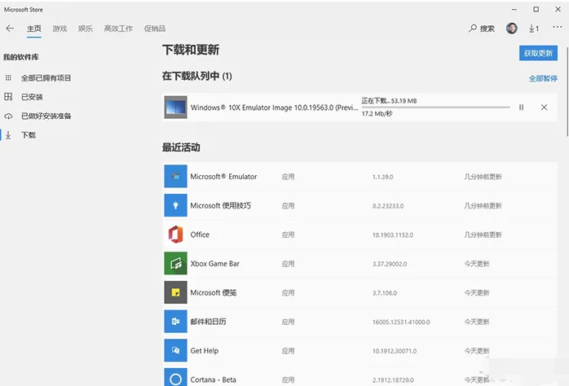Image resolution: width=569 pixels, height=386 pixels.
Task: Switch to the 促销品 tab
Action: pyautogui.click(x=155, y=29)
